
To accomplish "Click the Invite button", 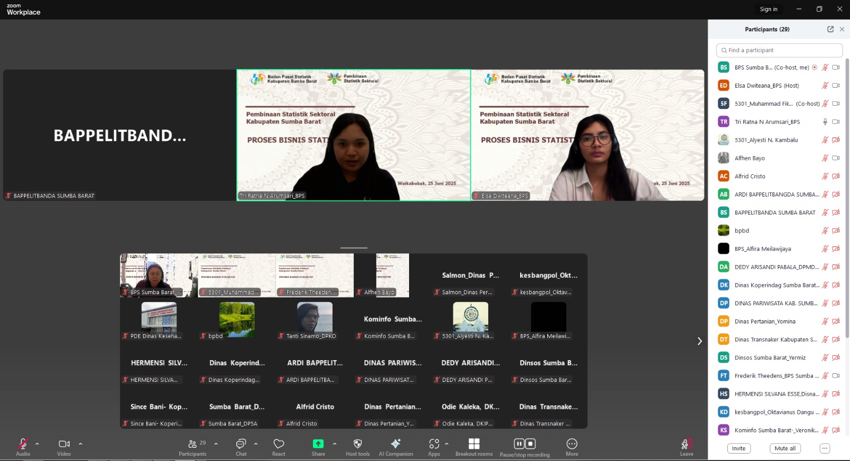I will click(x=738, y=448).
